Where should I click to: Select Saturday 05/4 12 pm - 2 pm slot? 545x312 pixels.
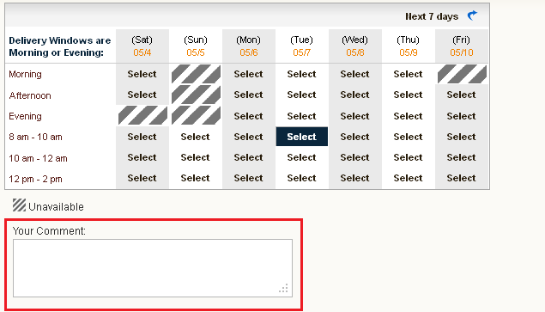(x=142, y=178)
